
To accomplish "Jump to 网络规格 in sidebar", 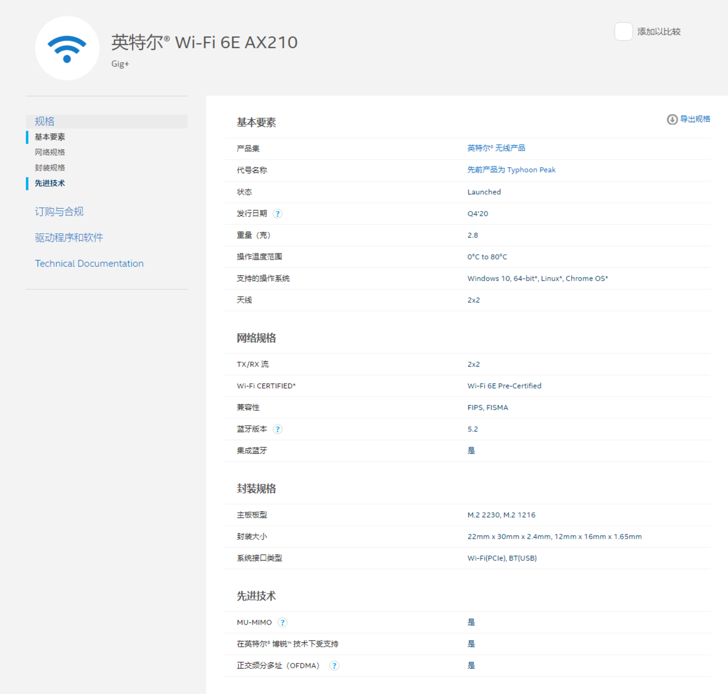I will pyautogui.click(x=50, y=152).
